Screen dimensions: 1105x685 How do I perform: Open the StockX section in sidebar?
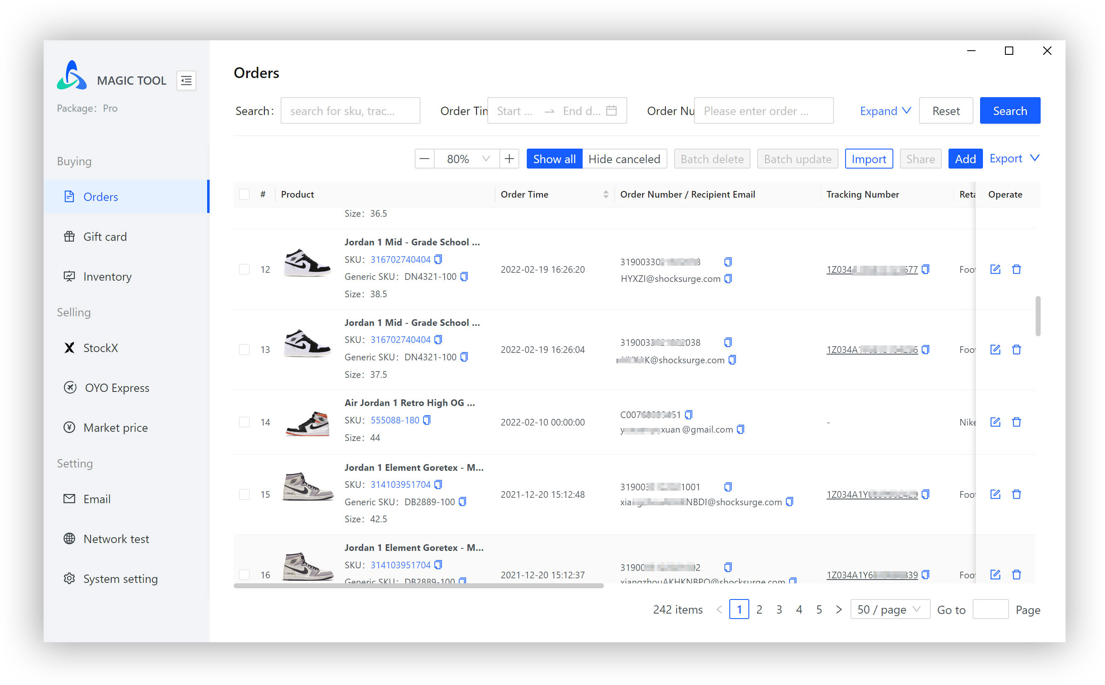(x=100, y=347)
